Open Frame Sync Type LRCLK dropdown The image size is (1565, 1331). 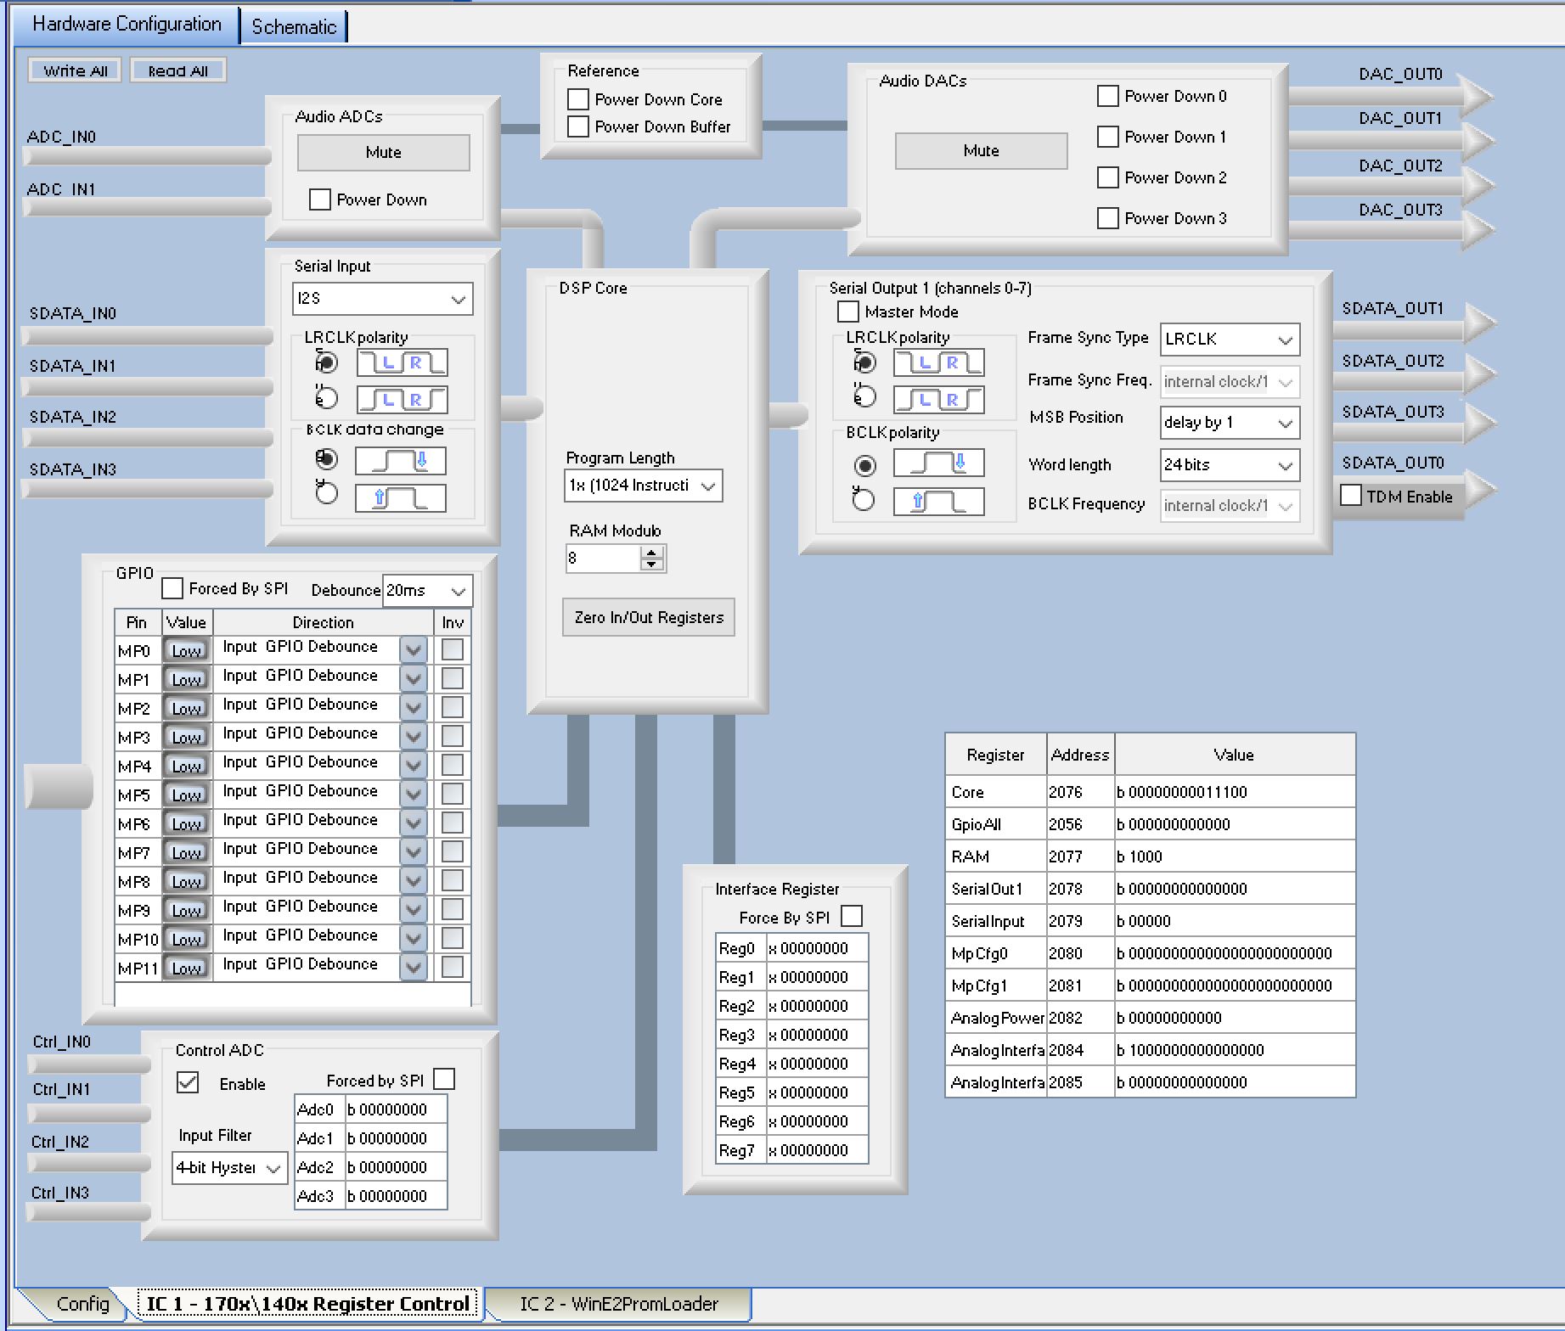click(1230, 340)
